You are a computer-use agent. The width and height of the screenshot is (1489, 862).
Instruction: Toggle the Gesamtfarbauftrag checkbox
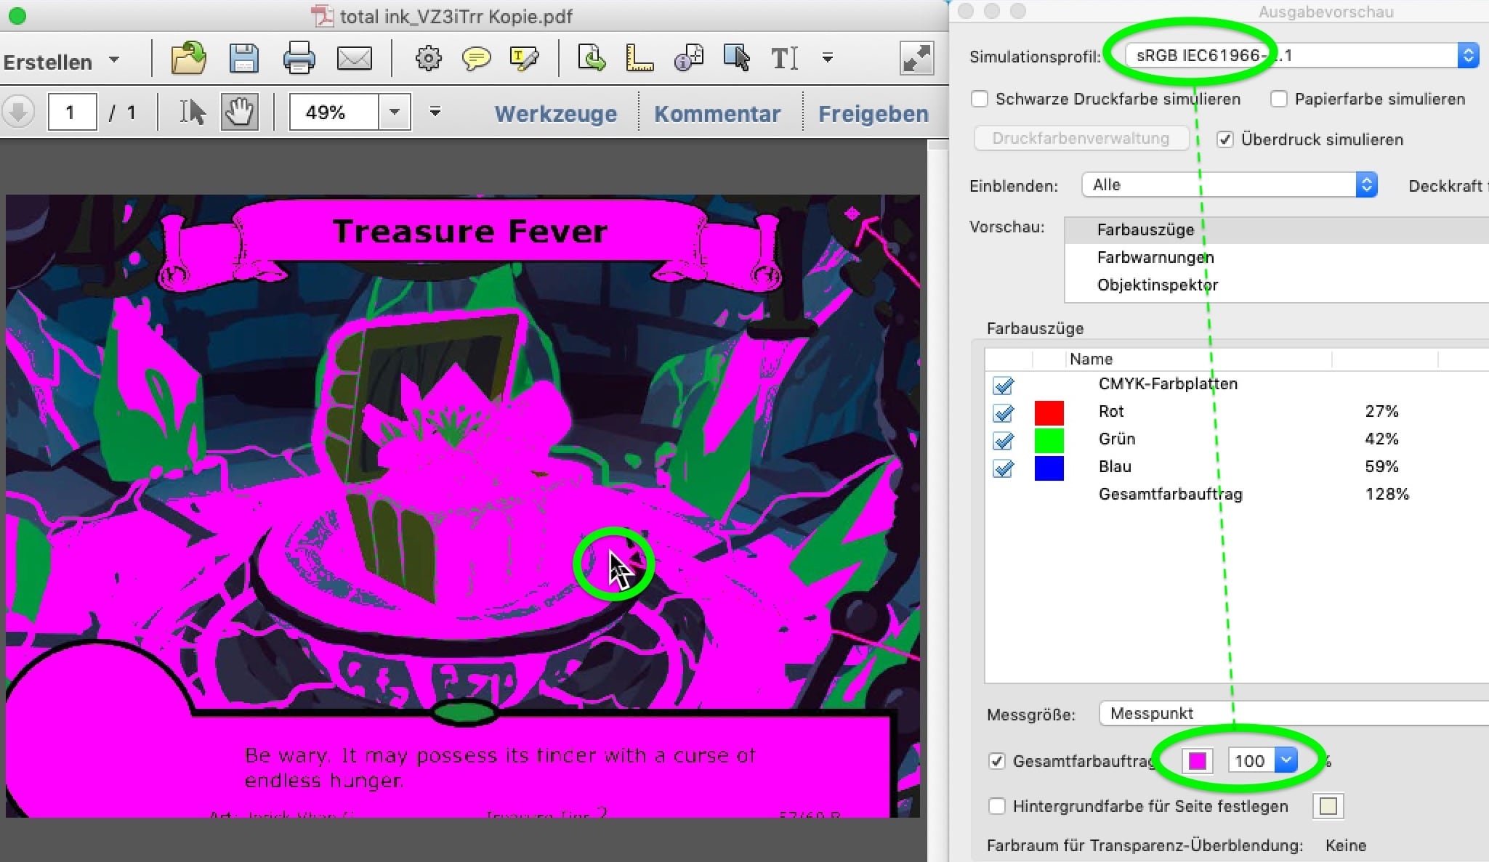point(997,761)
